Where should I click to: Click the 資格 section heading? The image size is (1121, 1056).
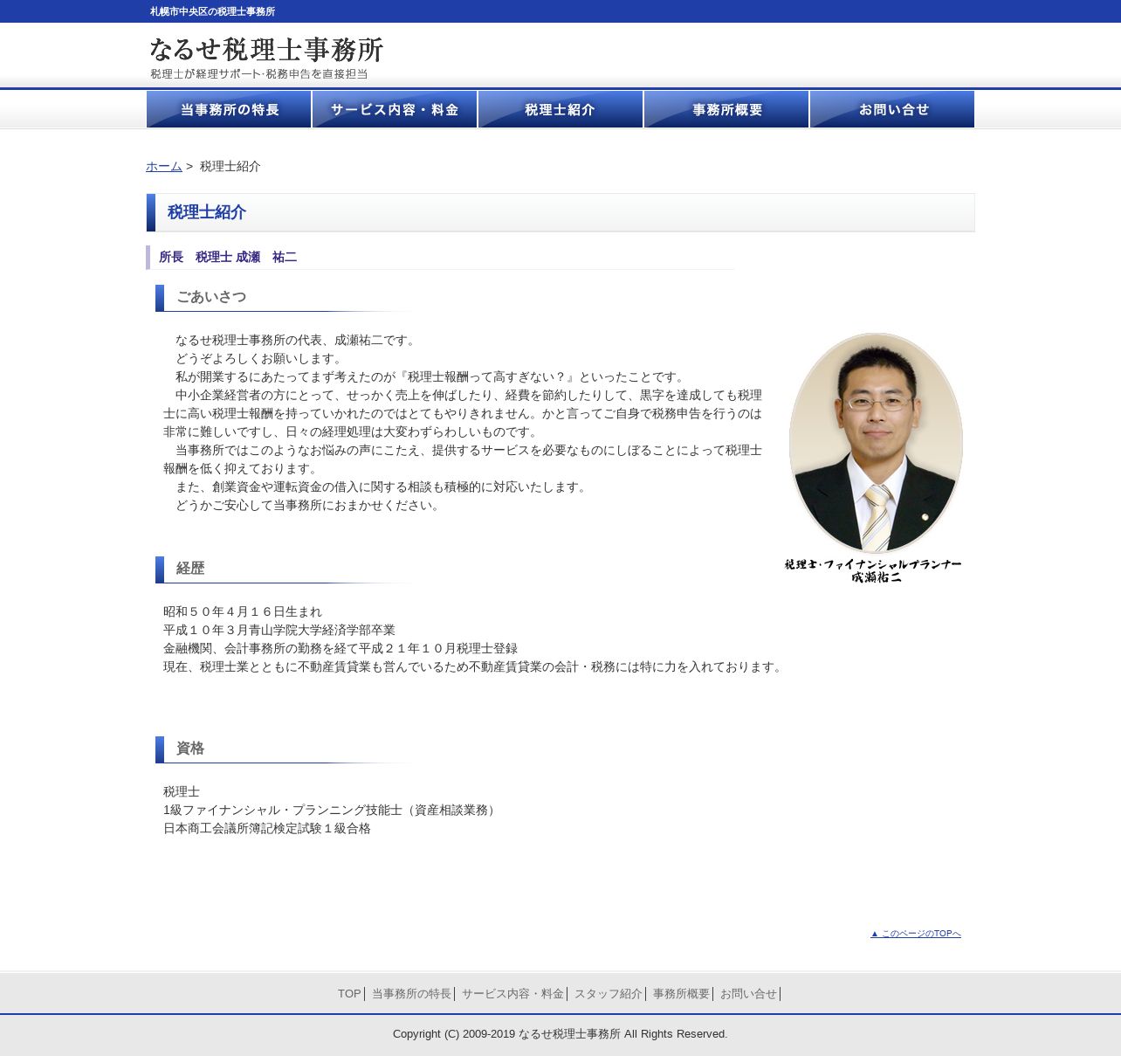coord(190,749)
